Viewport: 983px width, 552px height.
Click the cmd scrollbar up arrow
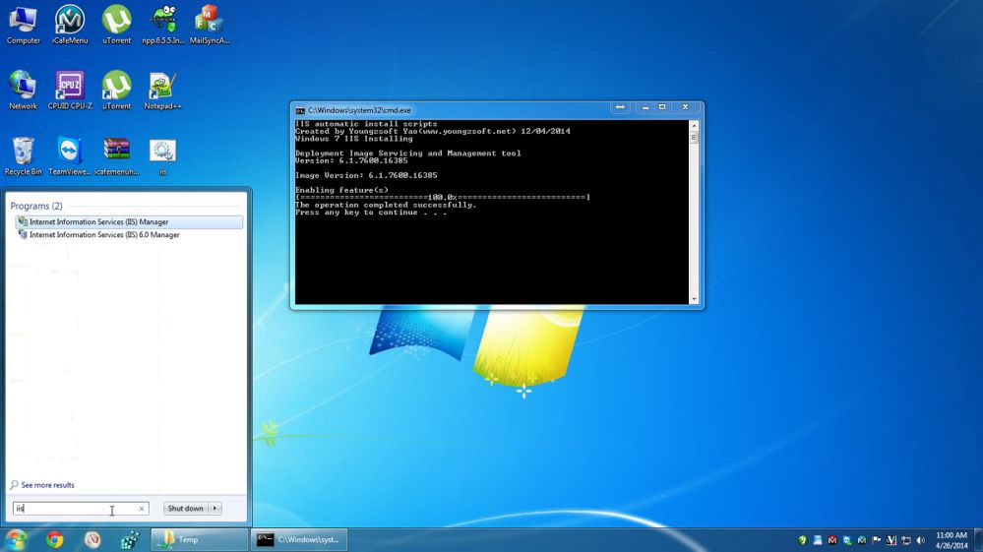694,125
